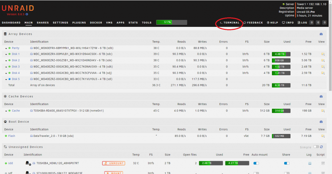The width and height of the screenshot is (332, 174).
Task: Open the Settings tab
Action: click(60, 23)
